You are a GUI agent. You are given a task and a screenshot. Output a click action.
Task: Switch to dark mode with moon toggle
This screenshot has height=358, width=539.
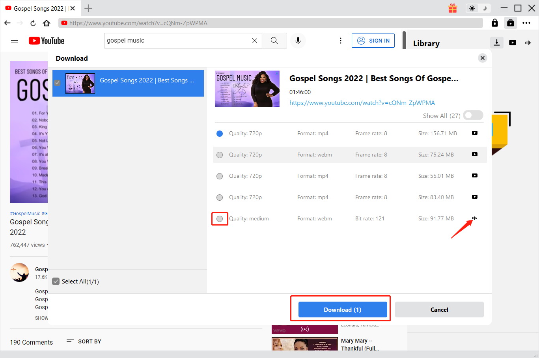click(x=484, y=8)
